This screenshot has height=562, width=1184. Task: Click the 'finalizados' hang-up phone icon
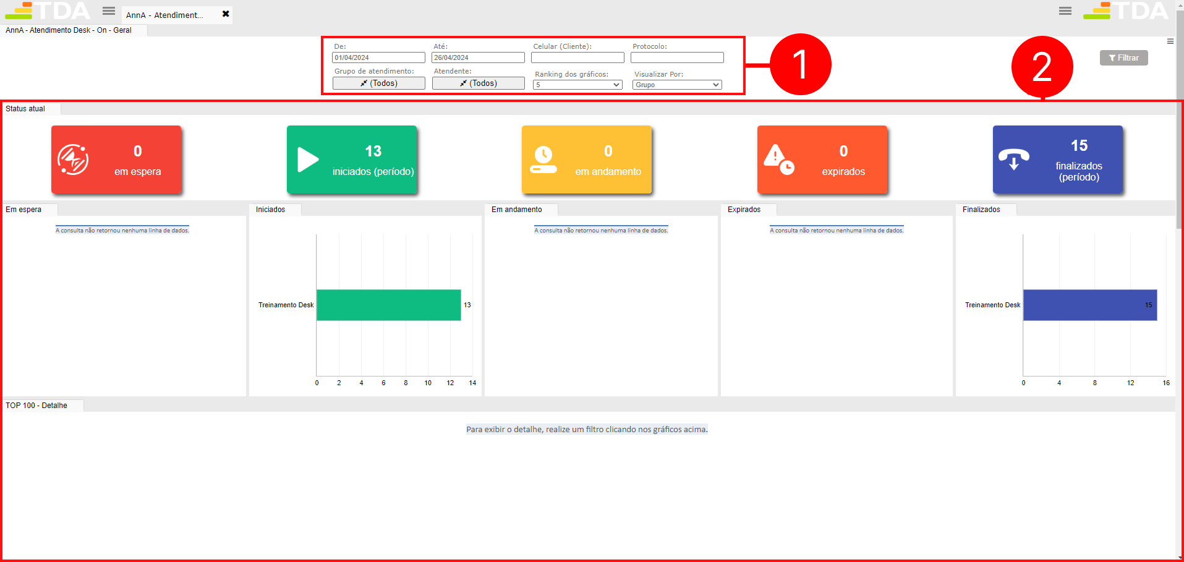(1014, 159)
